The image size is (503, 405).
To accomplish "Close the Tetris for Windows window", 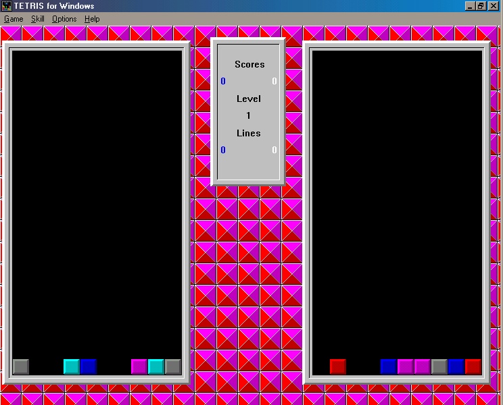I will 493,6.
